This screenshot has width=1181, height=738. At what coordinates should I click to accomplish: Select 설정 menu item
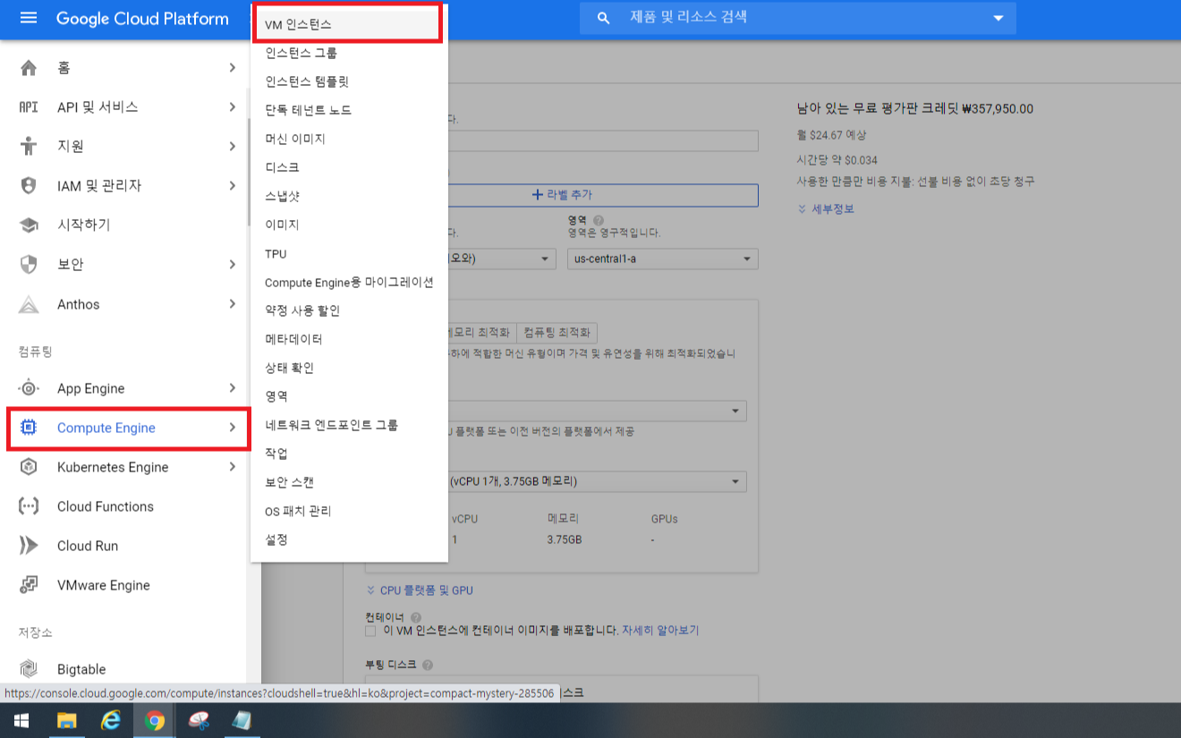(349, 539)
